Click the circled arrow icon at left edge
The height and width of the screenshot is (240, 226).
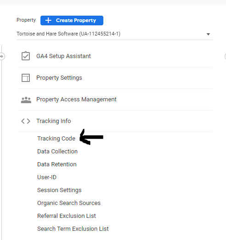(x=2, y=56)
